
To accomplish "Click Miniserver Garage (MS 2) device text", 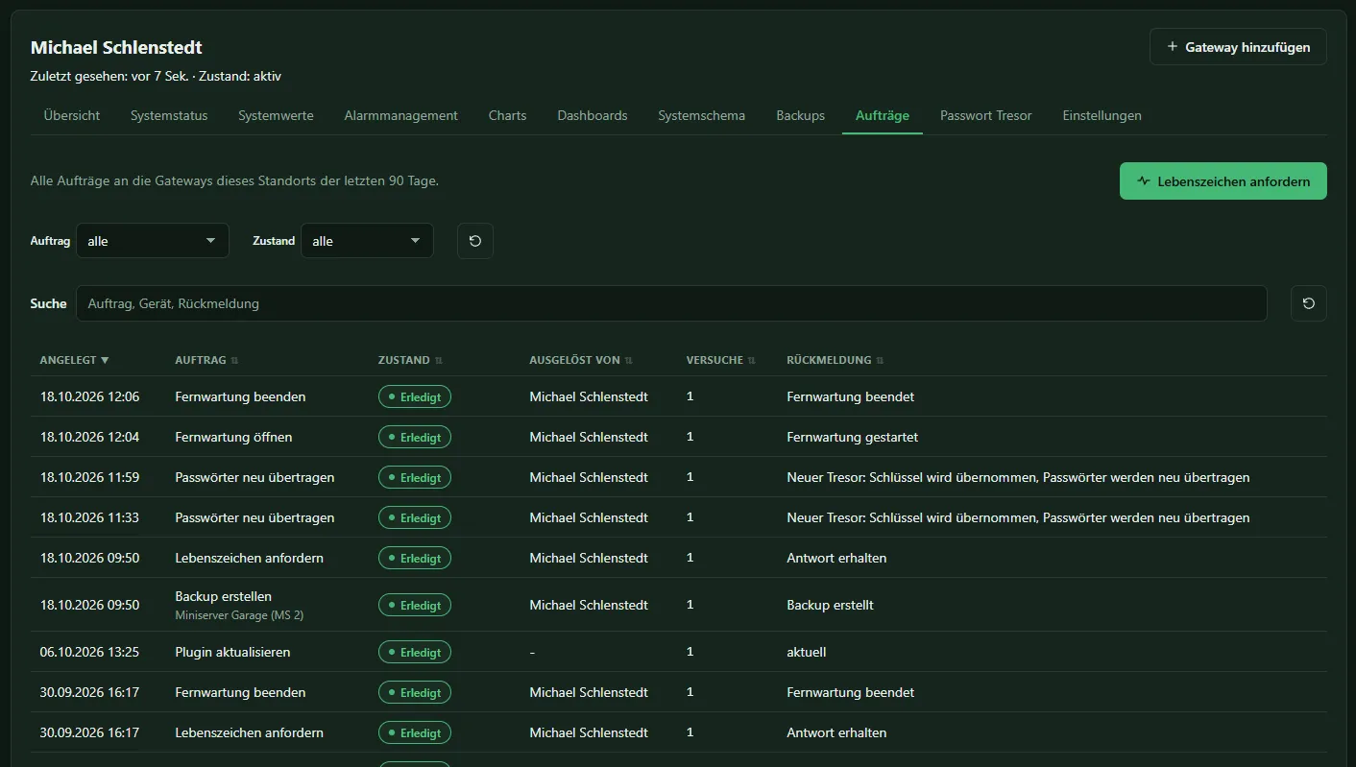I will [239, 615].
